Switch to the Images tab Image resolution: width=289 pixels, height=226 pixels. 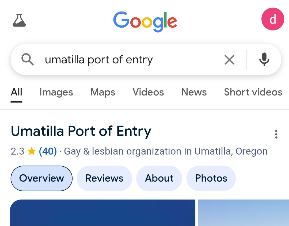pos(56,92)
